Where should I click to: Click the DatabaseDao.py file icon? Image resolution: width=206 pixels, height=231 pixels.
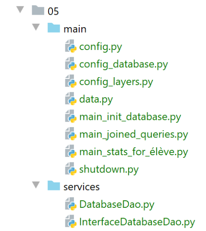[71, 204]
